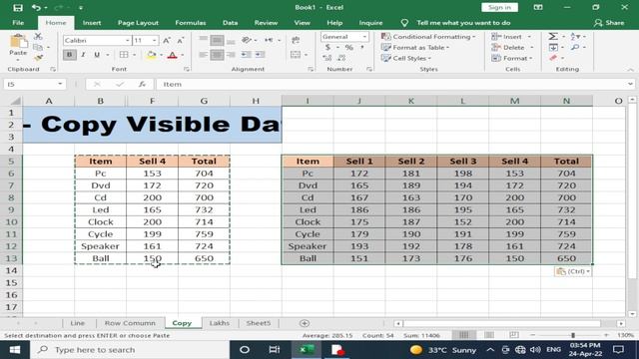639x359 pixels.
Task: Click the Insert Function fx icon
Action: (142, 84)
